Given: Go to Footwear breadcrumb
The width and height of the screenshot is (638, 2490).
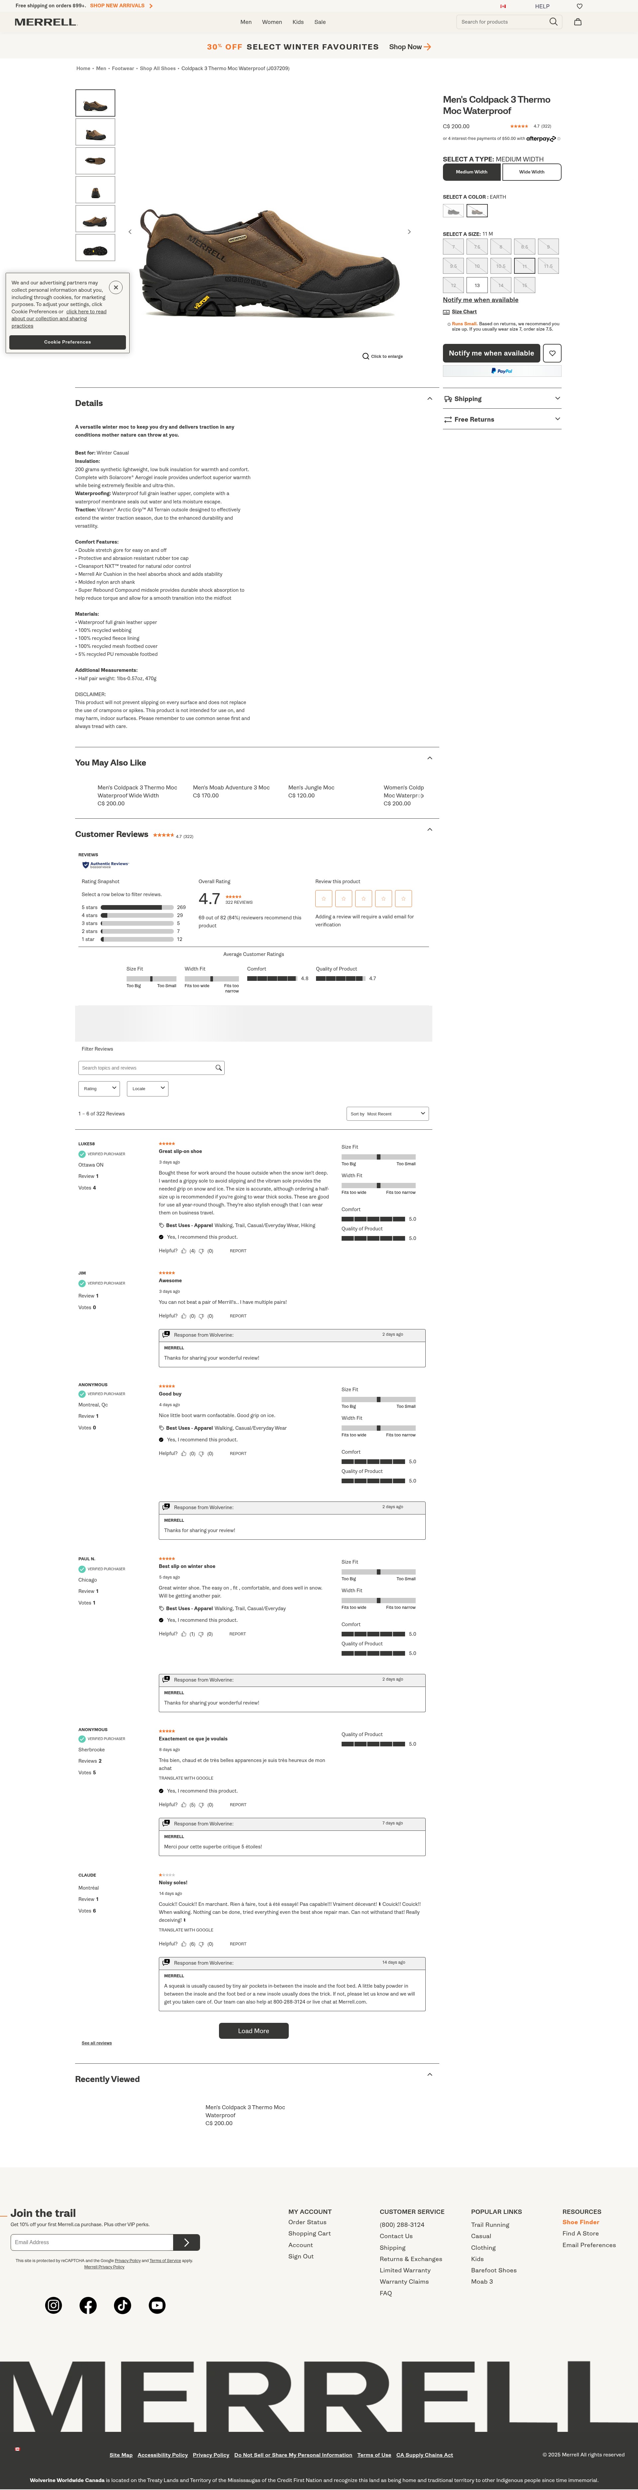Looking at the screenshot, I should [123, 69].
